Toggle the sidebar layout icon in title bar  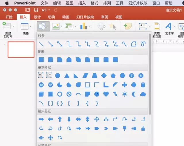[28, 10]
